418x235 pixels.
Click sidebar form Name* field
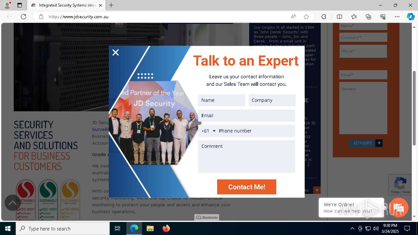click(363, 26)
